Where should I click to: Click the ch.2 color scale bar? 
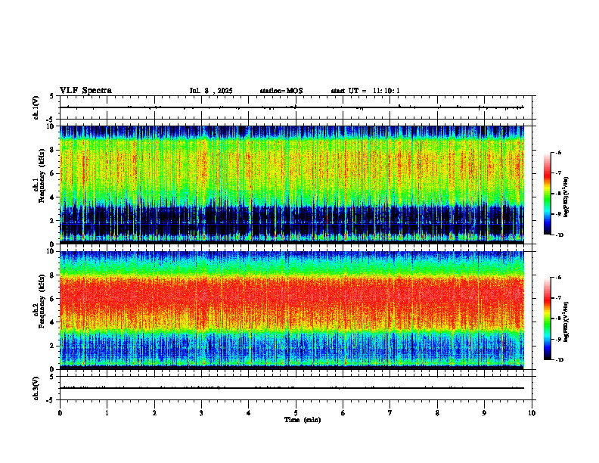547,319
